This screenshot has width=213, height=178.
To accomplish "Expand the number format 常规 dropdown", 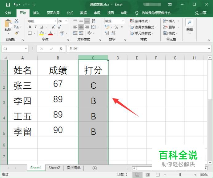I will (x=123, y=21).
